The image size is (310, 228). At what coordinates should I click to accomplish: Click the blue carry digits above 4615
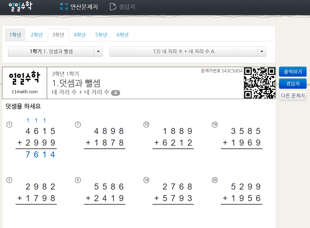click(x=36, y=120)
